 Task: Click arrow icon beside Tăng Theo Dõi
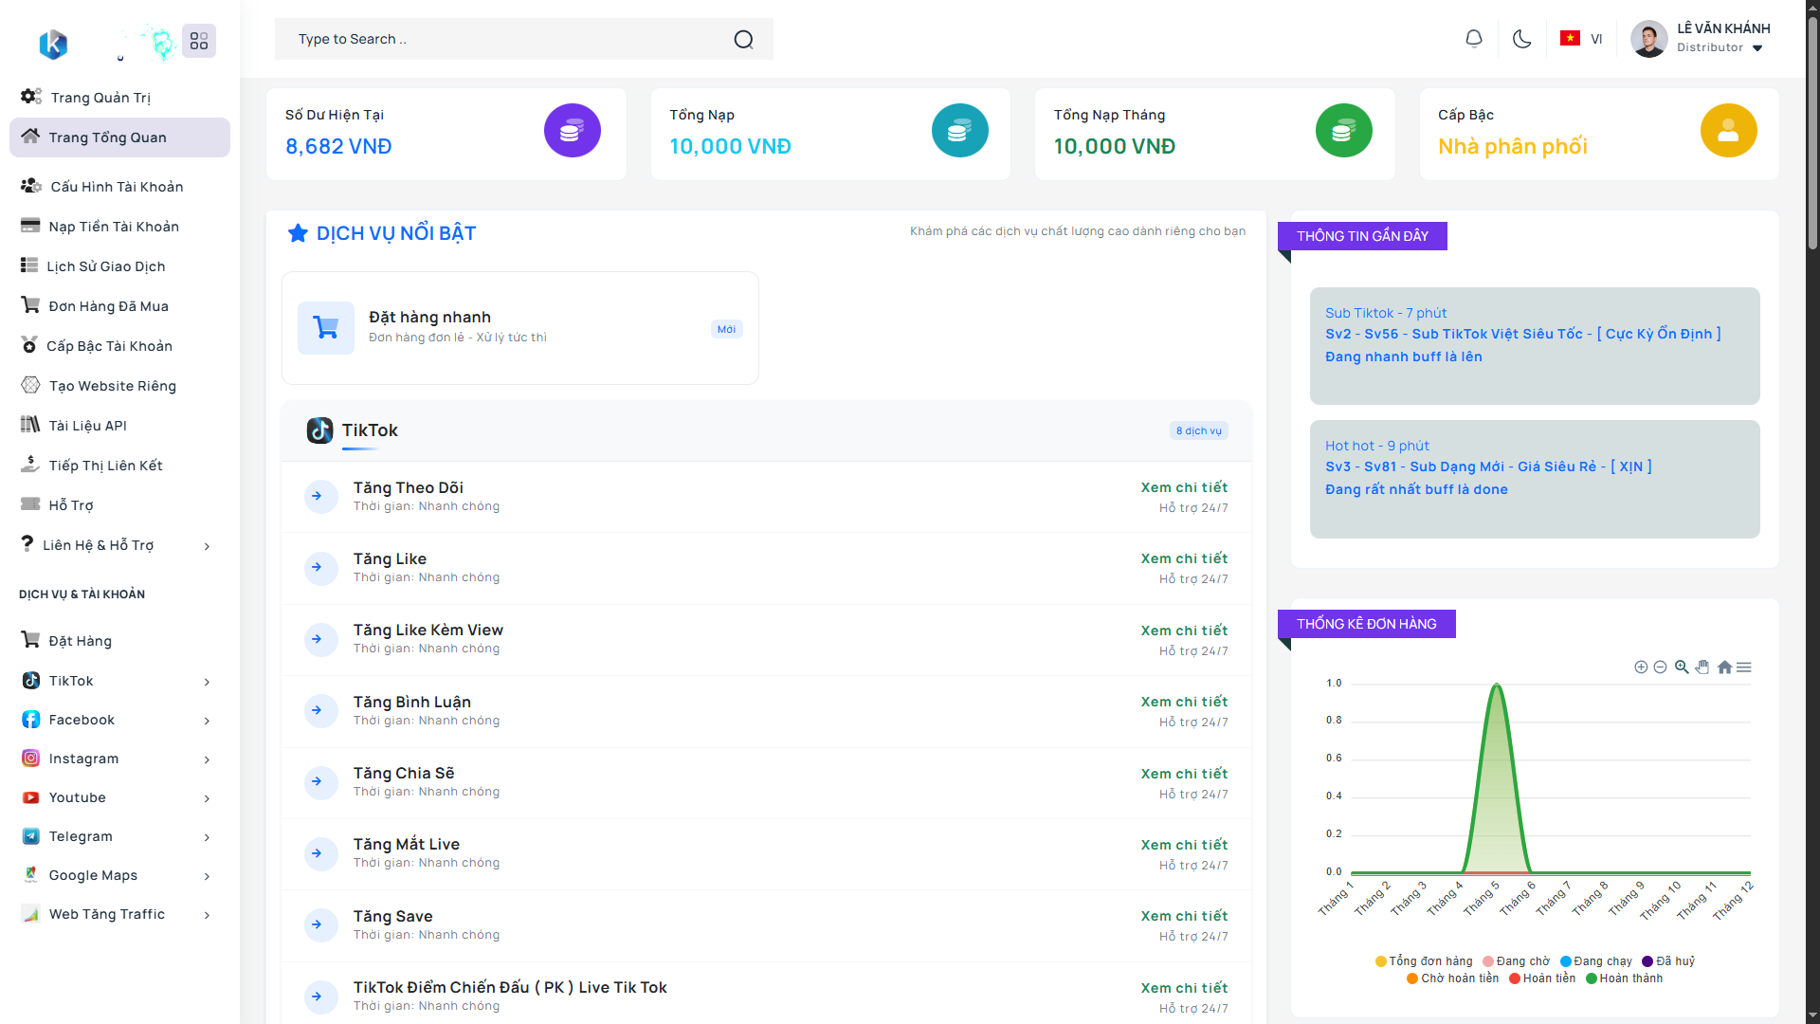(x=319, y=496)
